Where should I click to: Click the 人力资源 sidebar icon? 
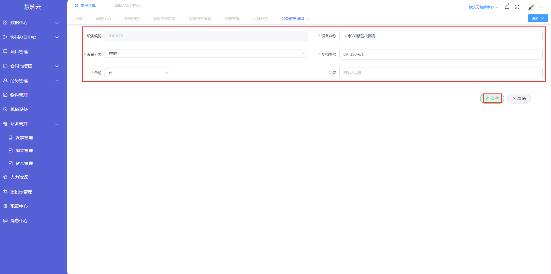[5, 177]
